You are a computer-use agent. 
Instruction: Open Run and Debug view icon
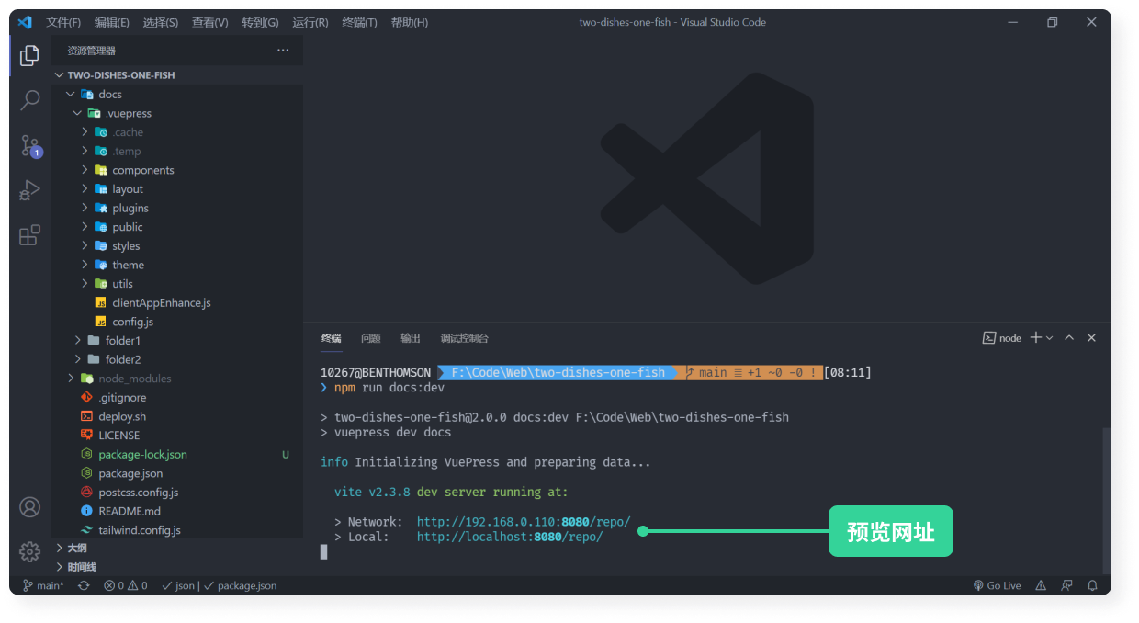[29, 190]
